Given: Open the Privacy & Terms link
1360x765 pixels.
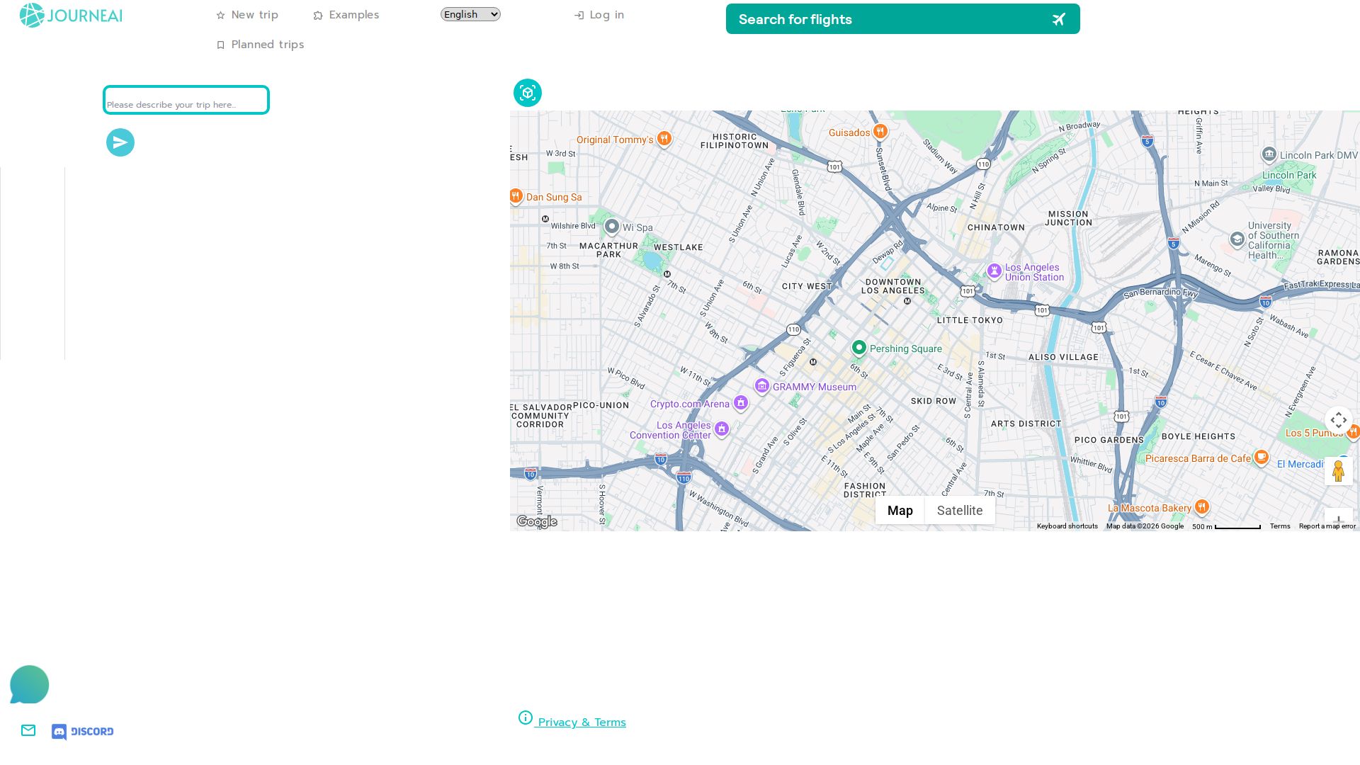Looking at the screenshot, I should (x=582, y=722).
